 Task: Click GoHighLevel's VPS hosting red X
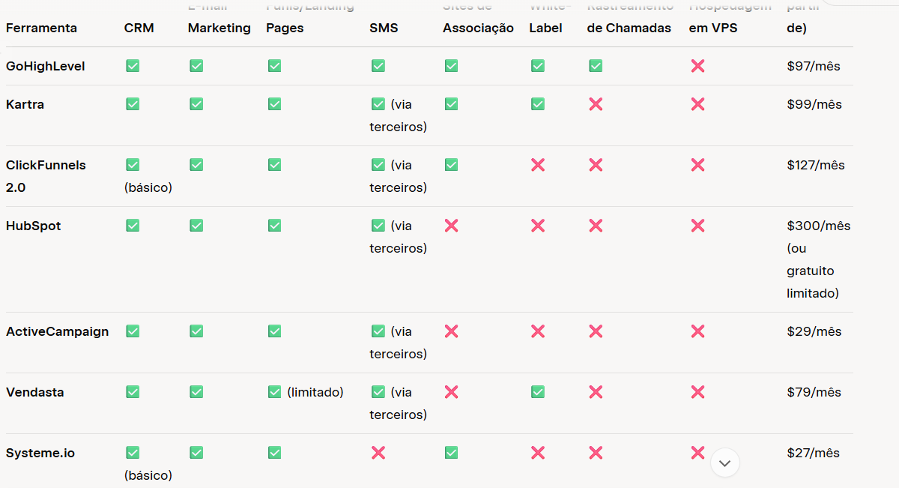[x=697, y=66]
